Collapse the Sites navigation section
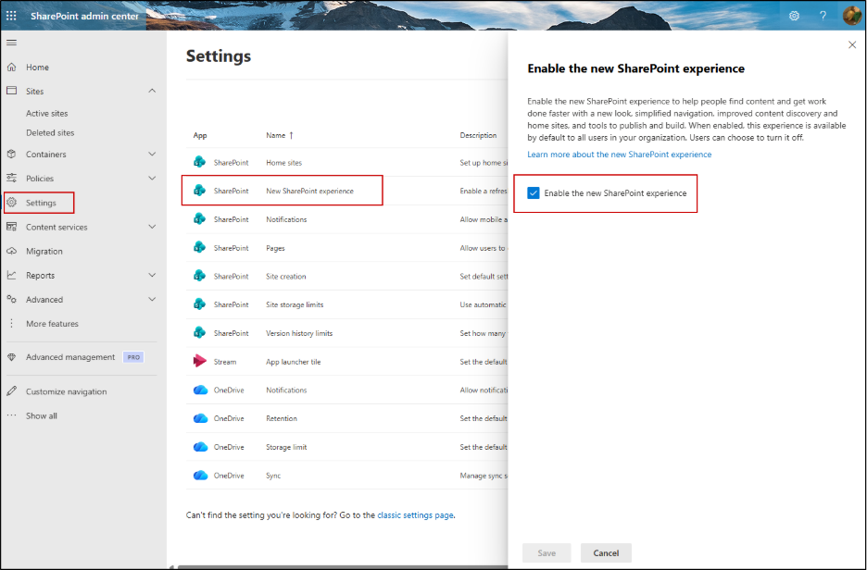Viewport: 867px width, 570px height. pos(152,91)
